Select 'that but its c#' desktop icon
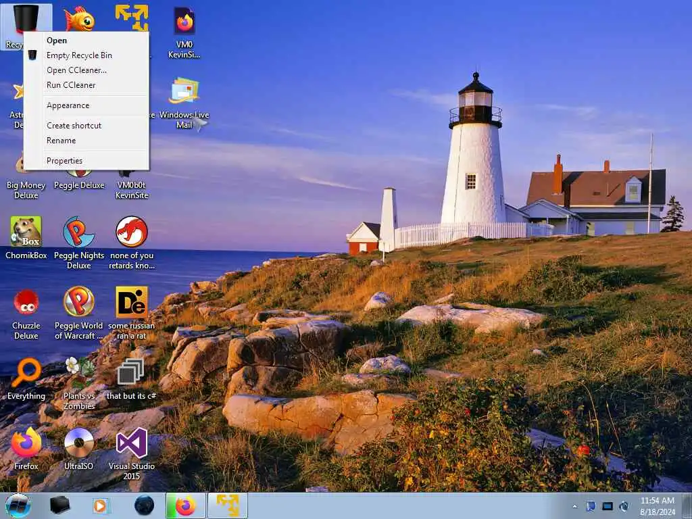This screenshot has width=692, height=519. pos(132,380)
